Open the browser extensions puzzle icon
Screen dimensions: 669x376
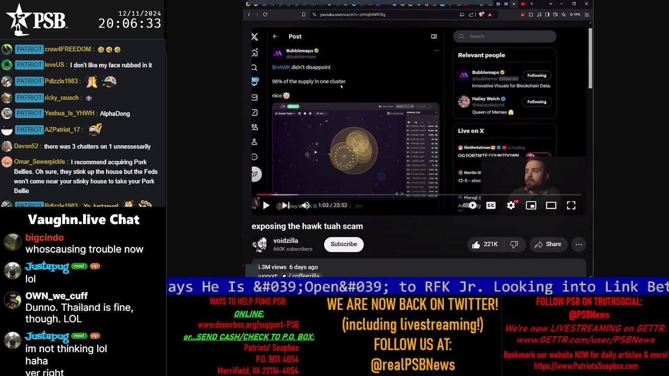pyautogui.click(x=531, y=15)
